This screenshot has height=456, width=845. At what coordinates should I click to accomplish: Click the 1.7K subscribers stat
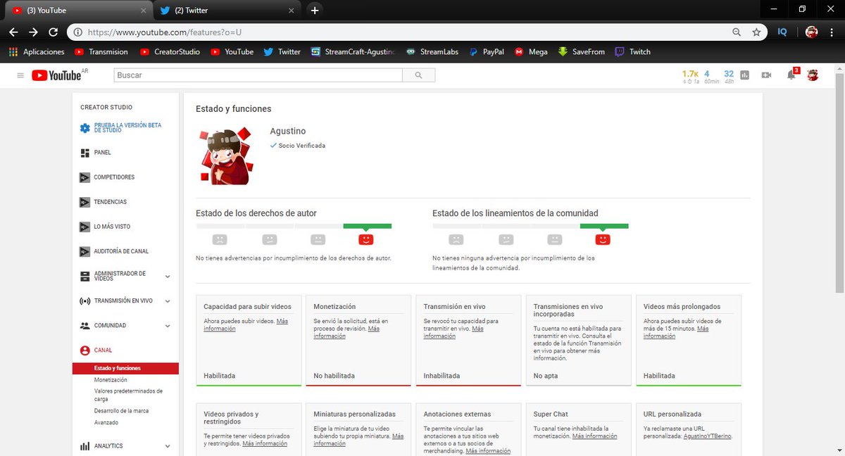click(690, 75)
